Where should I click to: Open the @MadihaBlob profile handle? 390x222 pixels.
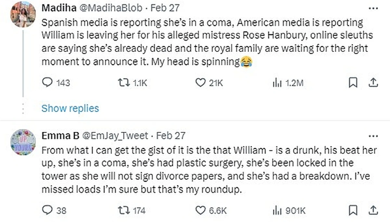(110, 8)
